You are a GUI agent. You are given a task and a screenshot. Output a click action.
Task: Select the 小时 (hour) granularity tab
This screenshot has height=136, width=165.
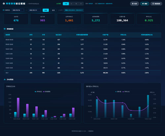[66, 4]
